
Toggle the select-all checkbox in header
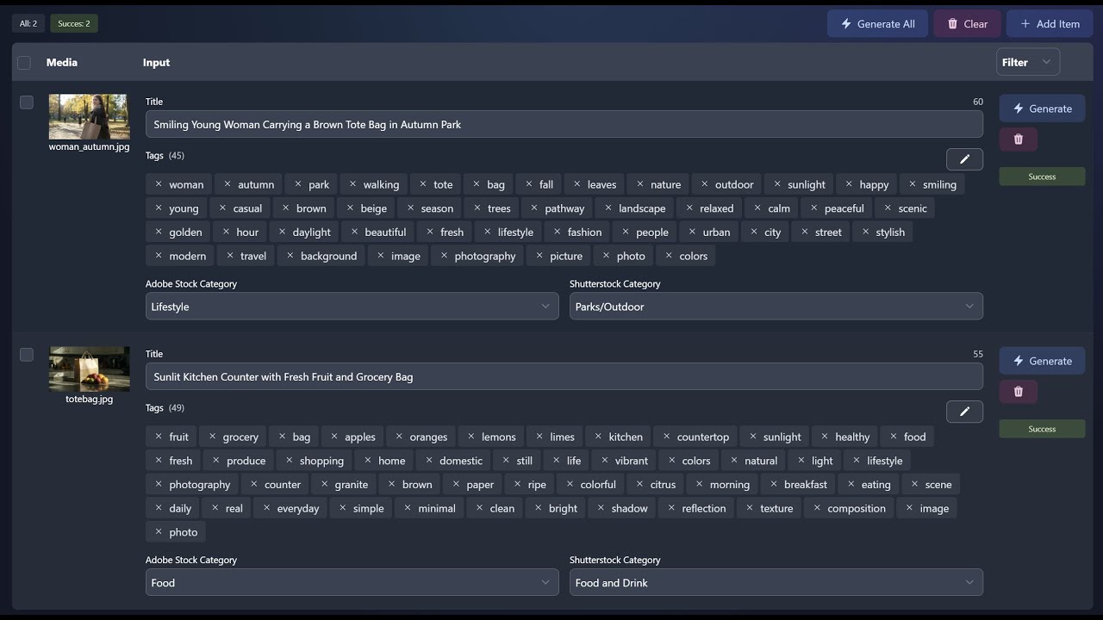[x=24, y=63]
